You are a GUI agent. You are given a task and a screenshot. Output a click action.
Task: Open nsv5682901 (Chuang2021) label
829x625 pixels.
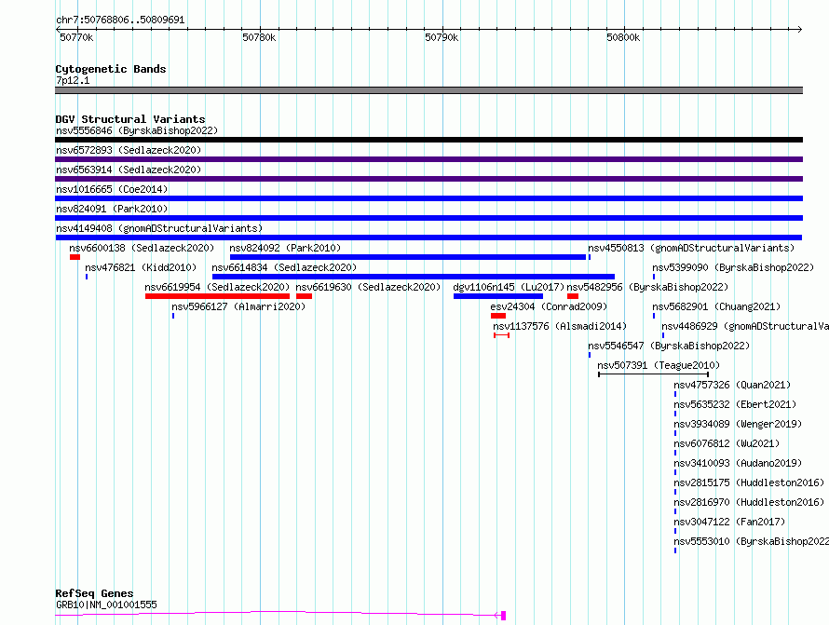tap(716, 306)
